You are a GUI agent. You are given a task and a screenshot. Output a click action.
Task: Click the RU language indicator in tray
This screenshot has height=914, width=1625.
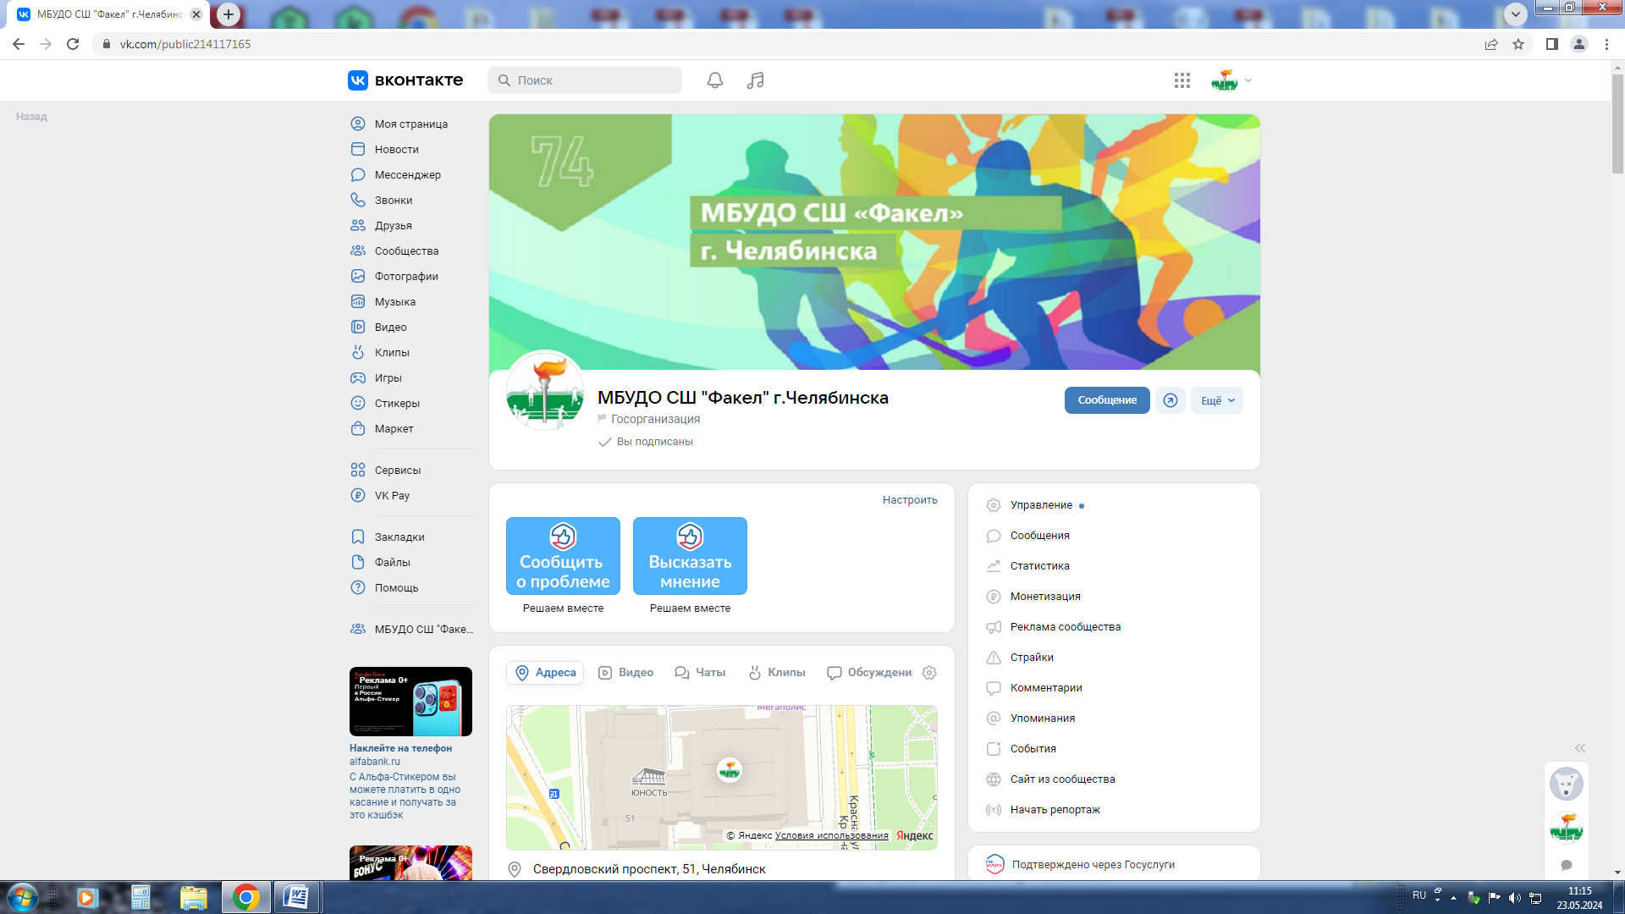click(x=1419, y=895)
